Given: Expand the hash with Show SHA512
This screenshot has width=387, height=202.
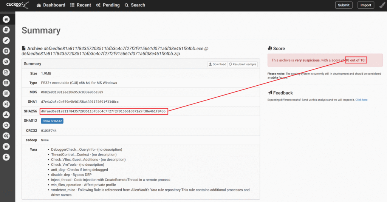Looking at the screenshot, I should 52,121.
